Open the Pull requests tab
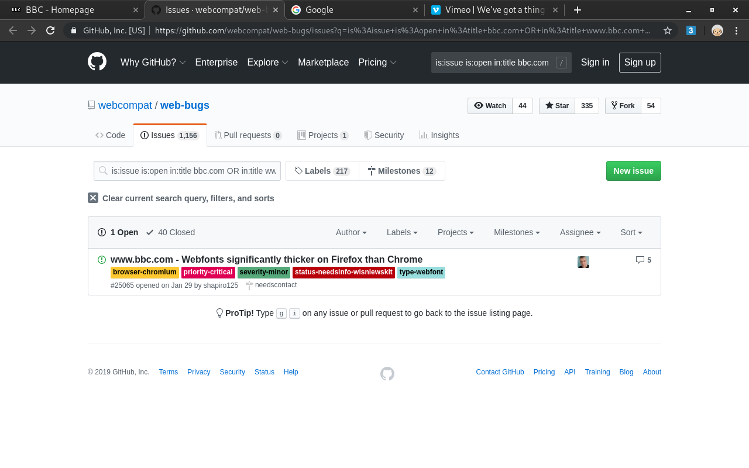This screenshot has width=749, height=468. click(x=248, y=135)
